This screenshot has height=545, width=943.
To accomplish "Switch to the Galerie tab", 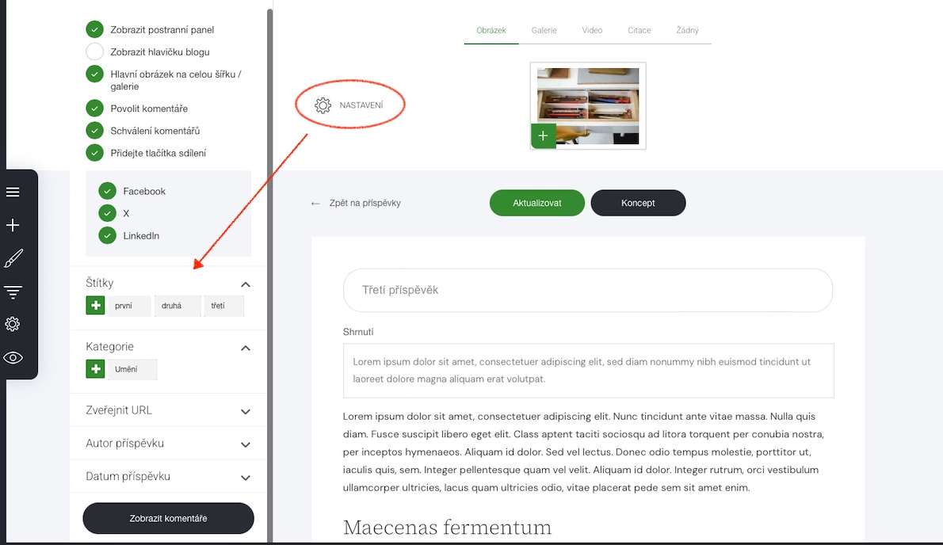I will coord(544,30).
